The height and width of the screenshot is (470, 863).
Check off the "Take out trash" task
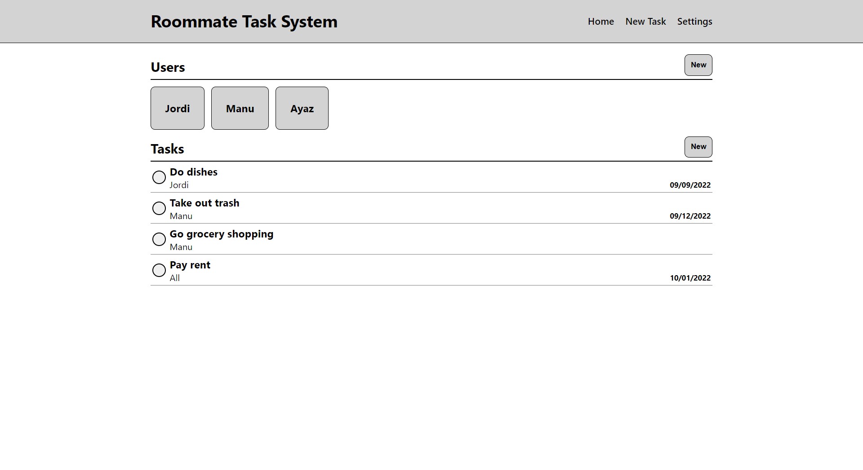tap(159, 208)
